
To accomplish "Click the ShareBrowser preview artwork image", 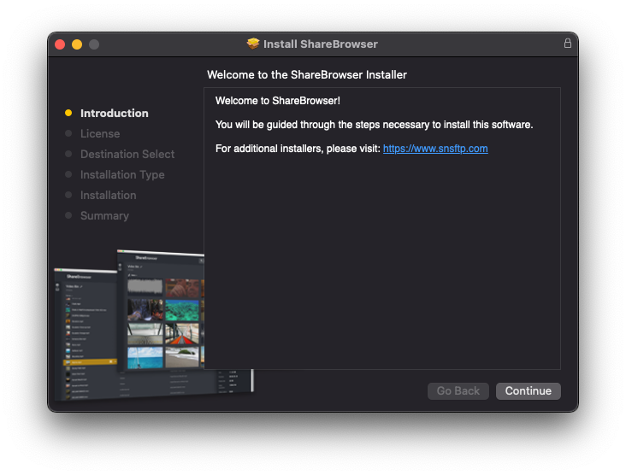I will [153, 325].
